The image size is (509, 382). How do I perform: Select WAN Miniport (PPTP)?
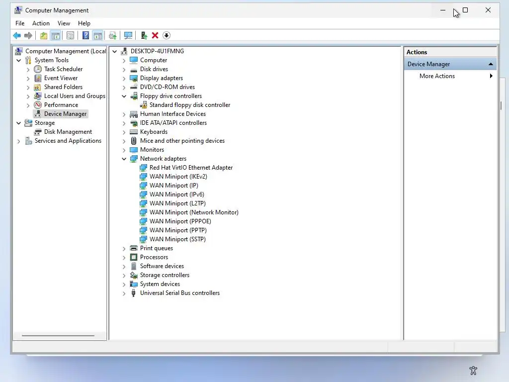tap(178, 230)
